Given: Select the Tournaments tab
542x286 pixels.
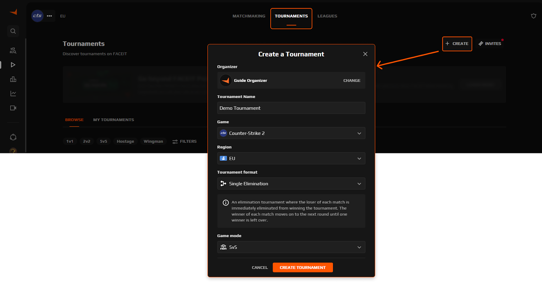Looking at the screenshot, I should tap(291, 16).
